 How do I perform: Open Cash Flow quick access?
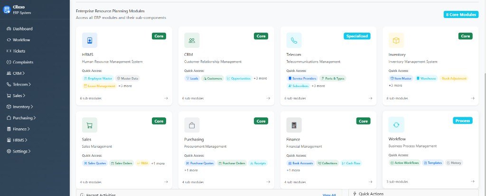(351, 163)
